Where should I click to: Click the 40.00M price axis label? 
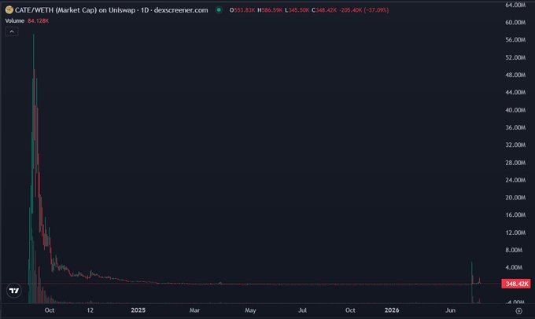coord(515,110)
